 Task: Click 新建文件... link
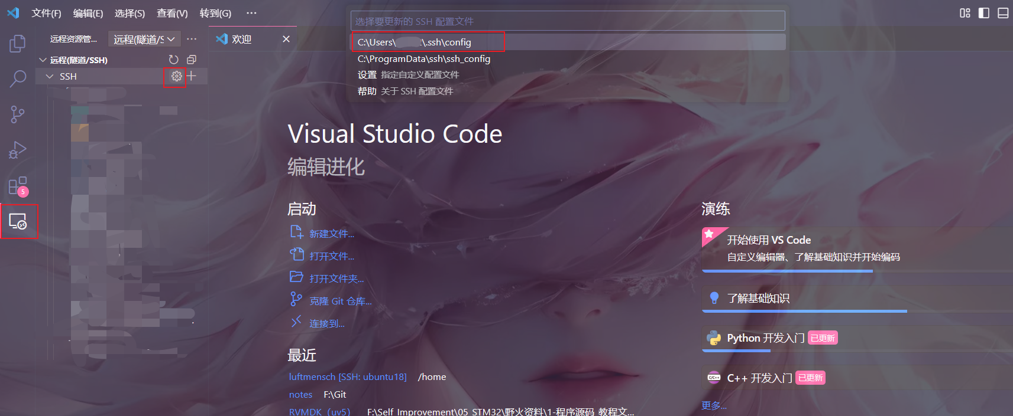[332, 234]
